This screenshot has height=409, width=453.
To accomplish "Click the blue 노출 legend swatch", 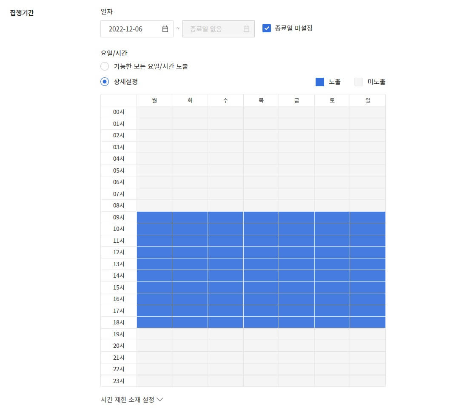I will click(319, 82).
